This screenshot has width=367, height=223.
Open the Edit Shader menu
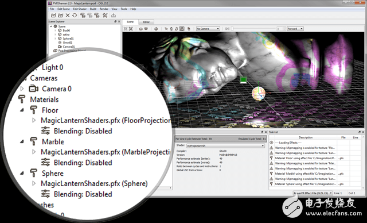(80, 9)
